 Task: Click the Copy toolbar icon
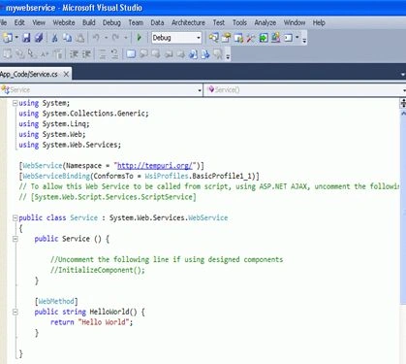click(67, 38)
